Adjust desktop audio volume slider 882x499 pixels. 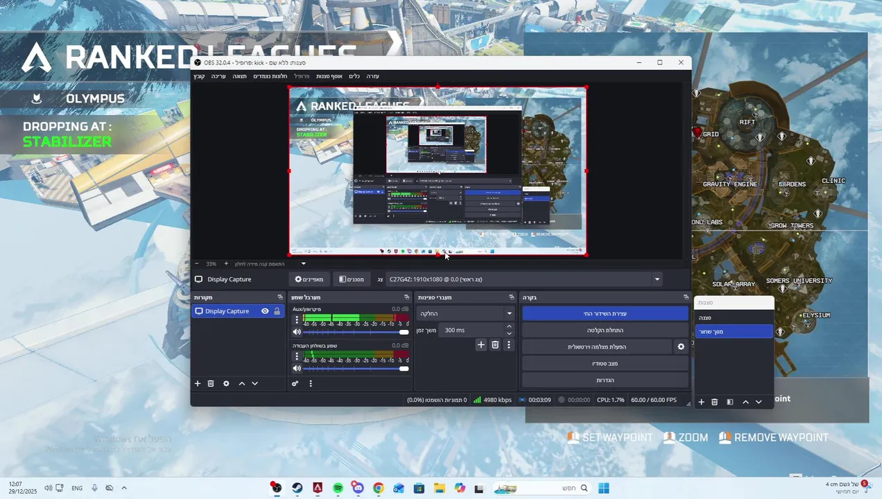(x=356, y=368)
